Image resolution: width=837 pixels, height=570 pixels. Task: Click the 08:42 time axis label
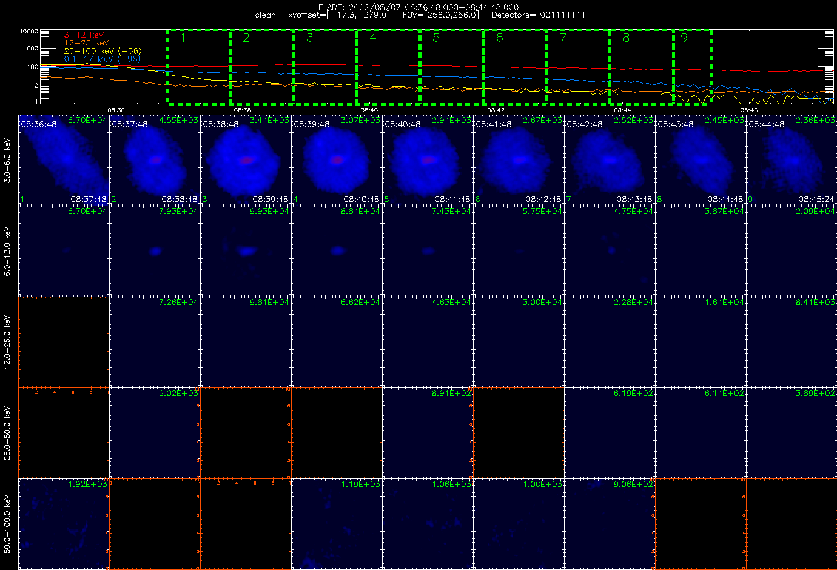tap(496, 110)
